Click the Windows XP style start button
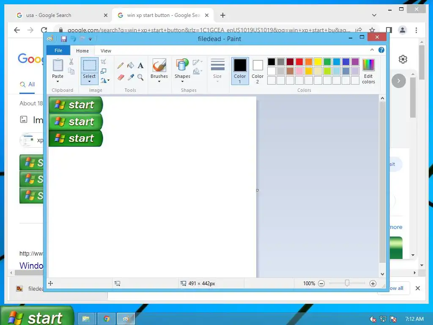The image size is (433, 325). pyautogui.click(x=37, y=316)
